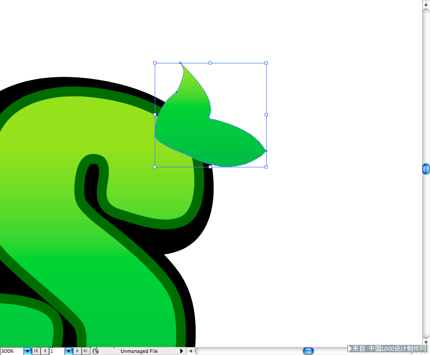The image size is (430, 355).
Task: Click the Version Cue status icon
Action: pos(95,351)
